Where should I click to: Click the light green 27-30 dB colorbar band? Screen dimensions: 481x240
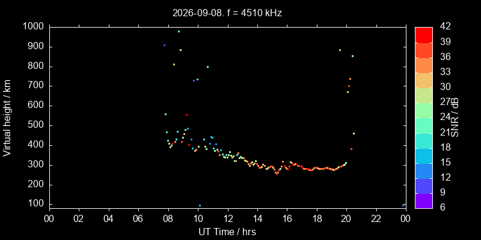click(x=424, y=95)
